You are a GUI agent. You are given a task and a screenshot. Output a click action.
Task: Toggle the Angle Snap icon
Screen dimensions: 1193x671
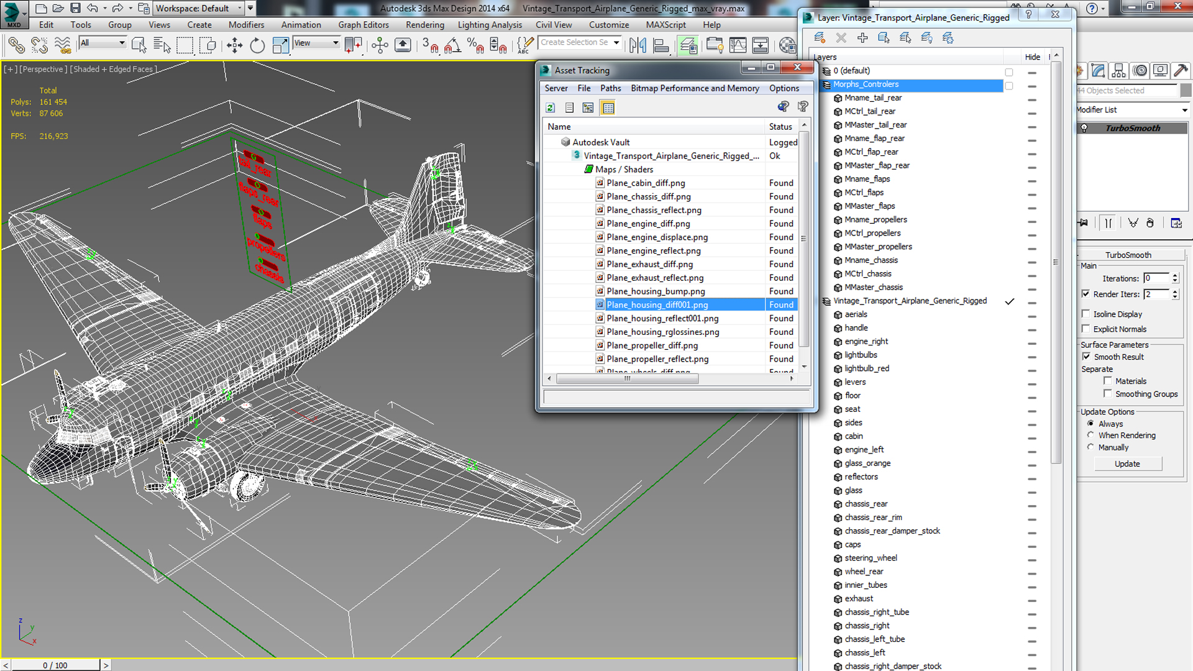coord(453,45)
